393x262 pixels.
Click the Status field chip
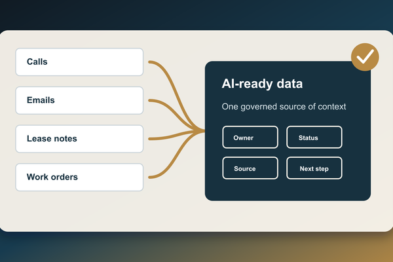click(314, 137)
